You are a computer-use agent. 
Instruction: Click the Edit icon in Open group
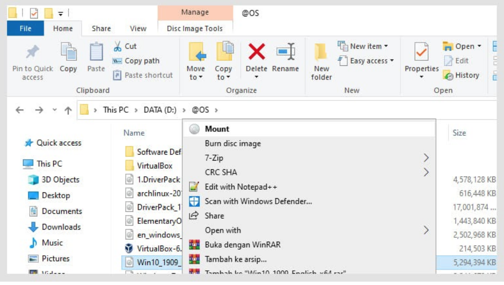pos(448,61)
